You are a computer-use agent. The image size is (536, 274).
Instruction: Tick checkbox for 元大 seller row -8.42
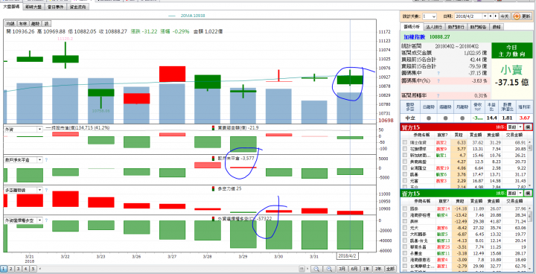click(406, 228)
